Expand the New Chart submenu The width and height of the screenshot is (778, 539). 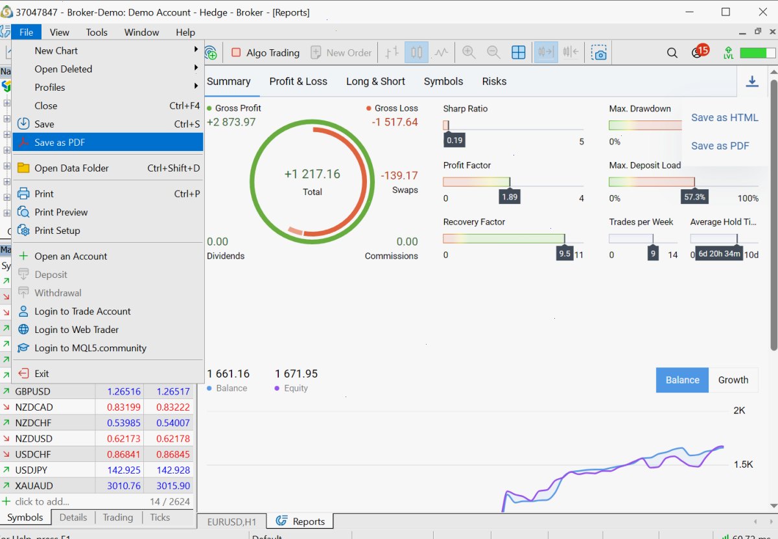pyautogui.click(x=108, y=51)
